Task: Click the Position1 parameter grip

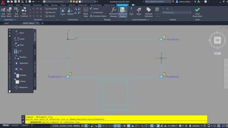Action: point(161,39)
